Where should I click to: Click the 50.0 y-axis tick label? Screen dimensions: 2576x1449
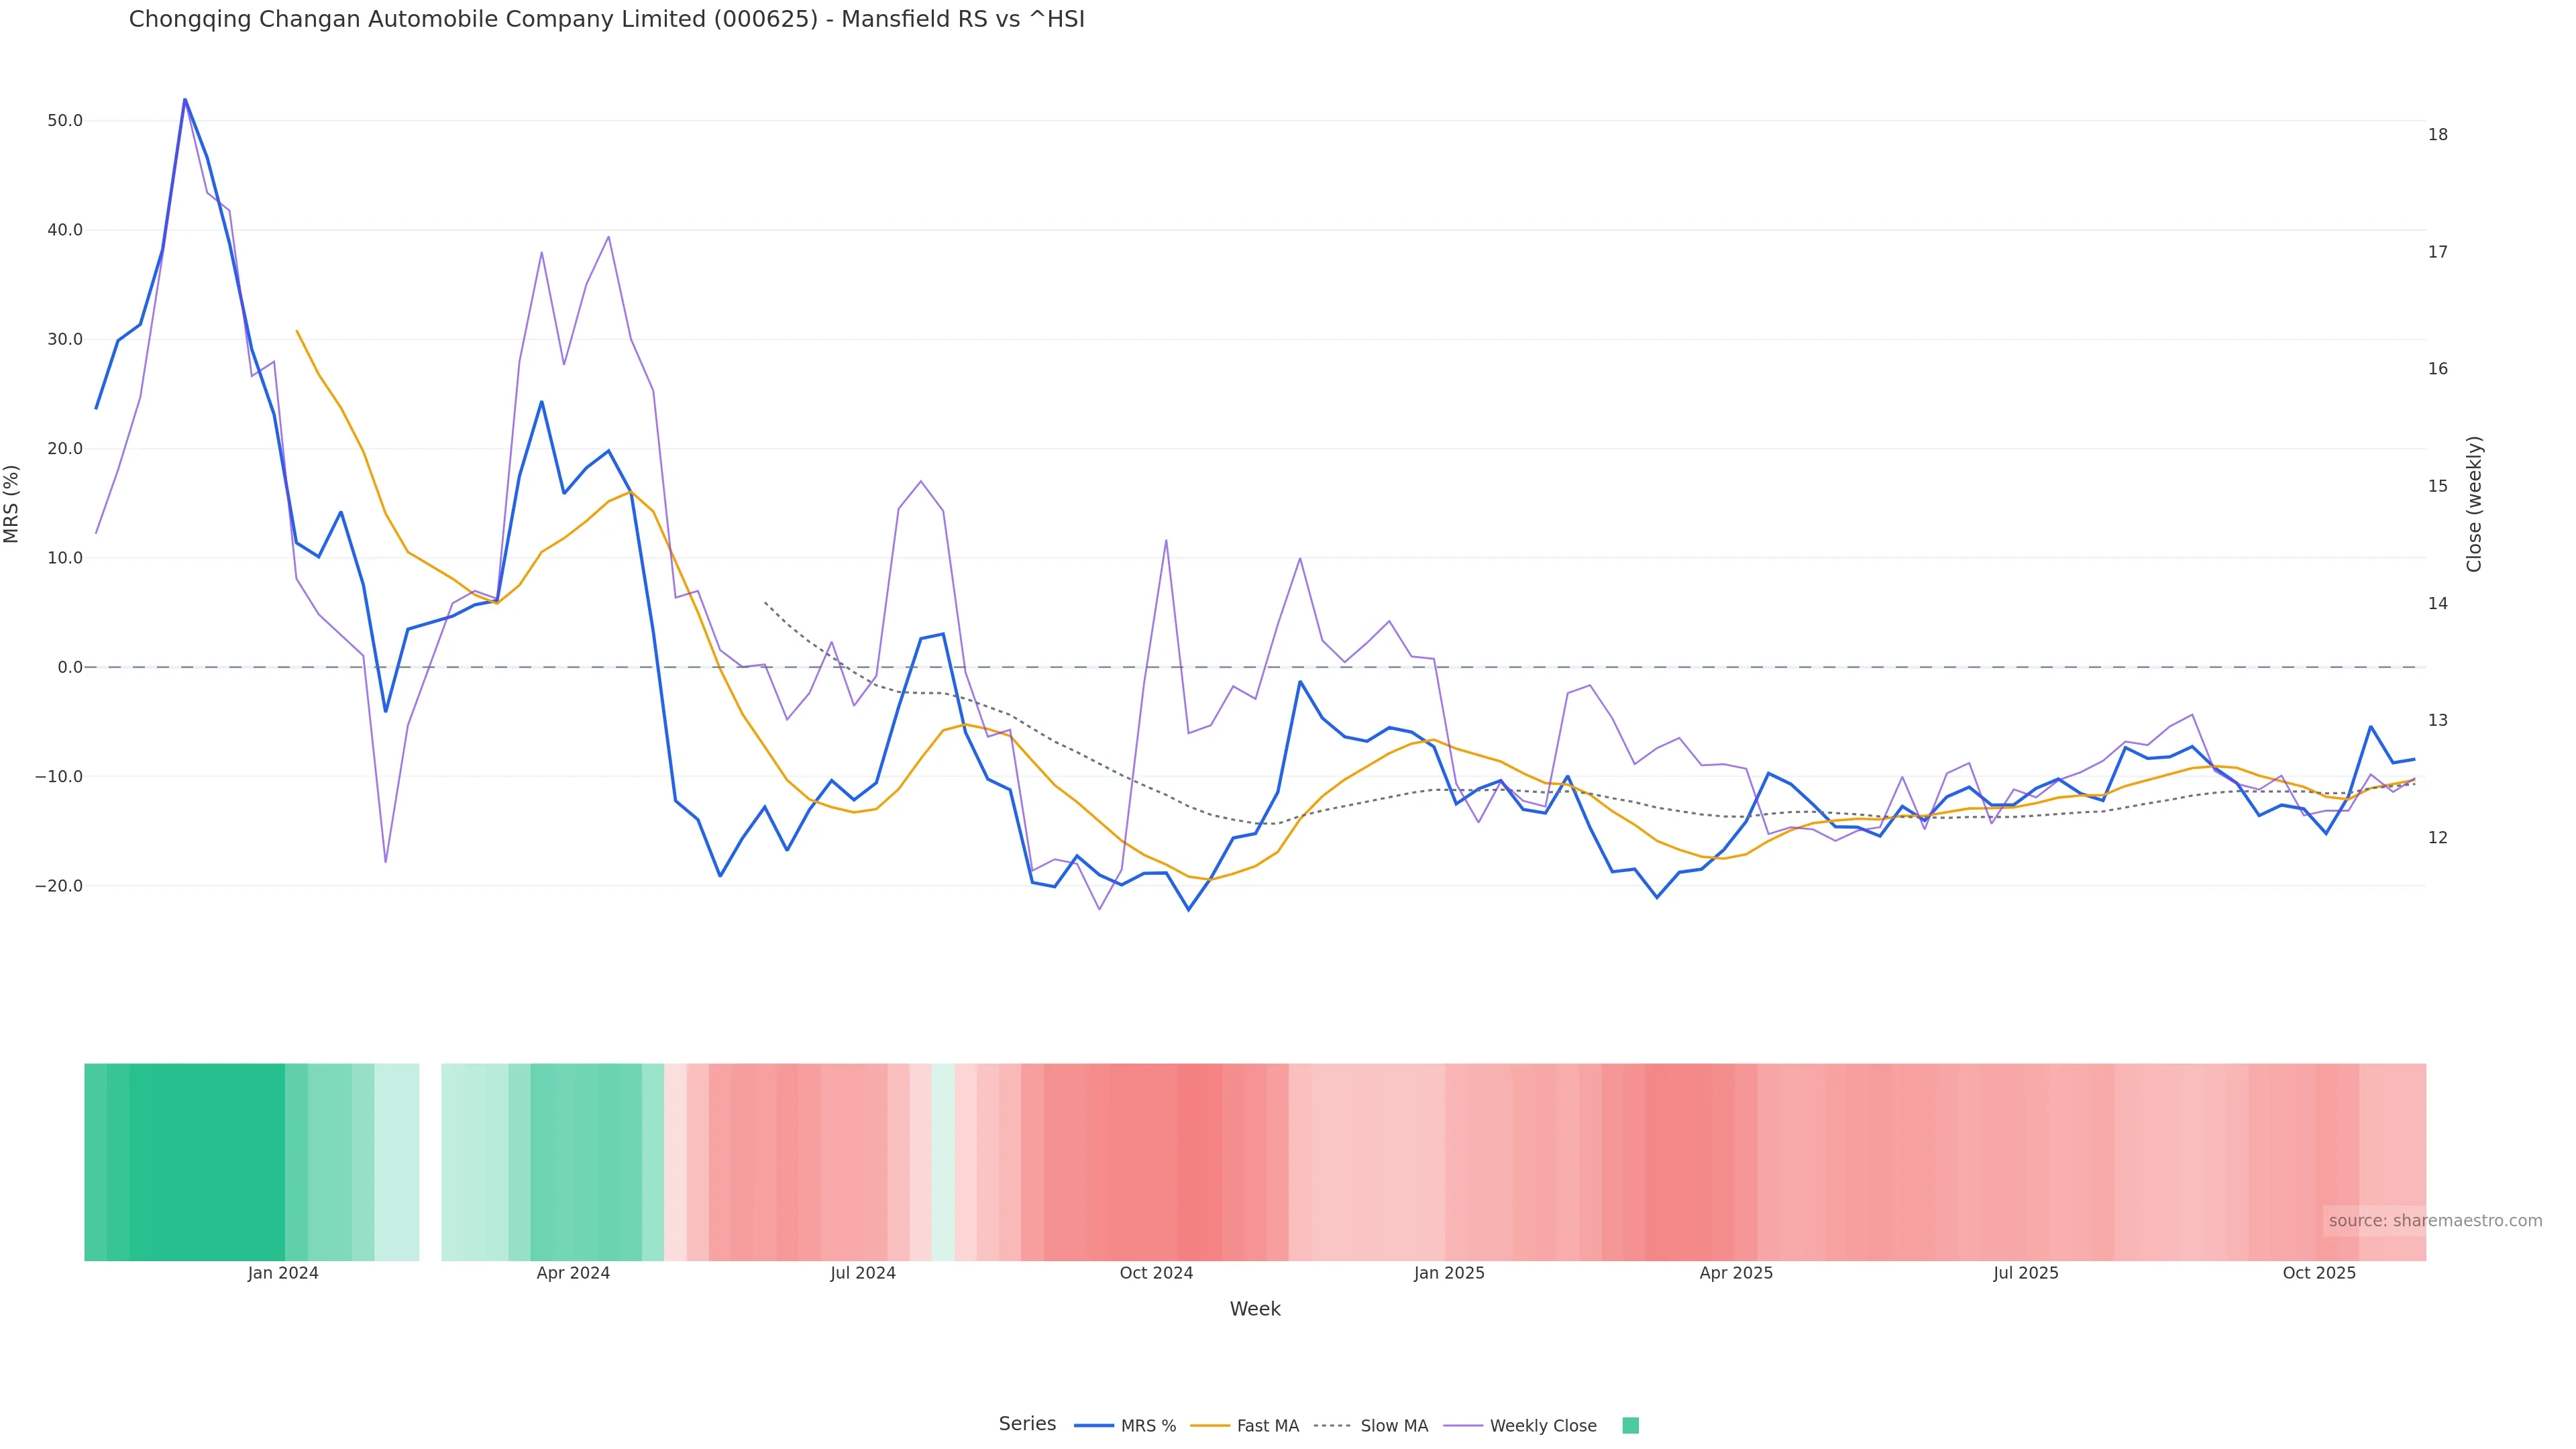(65, 121)
